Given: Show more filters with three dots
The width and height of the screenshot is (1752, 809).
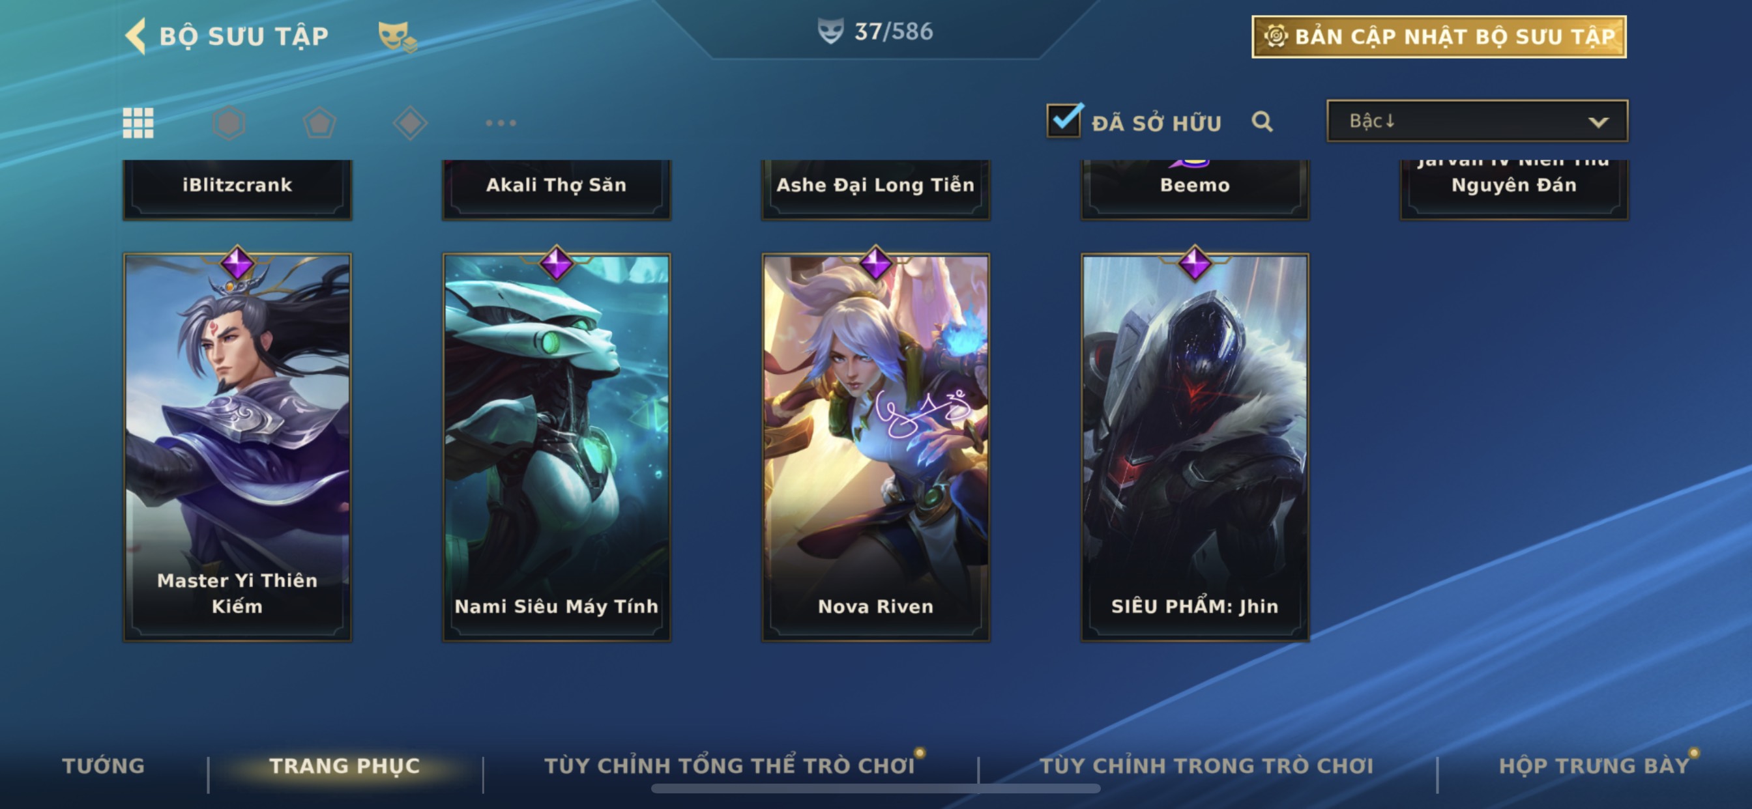Looking at the screenshot, I should click(501, 123).
